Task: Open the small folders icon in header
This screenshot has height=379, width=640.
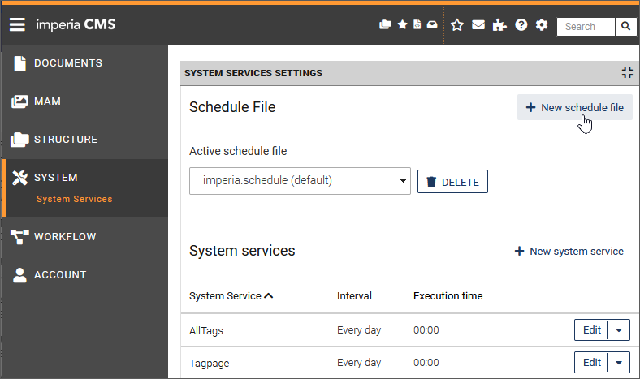Action: coord(385,25)
